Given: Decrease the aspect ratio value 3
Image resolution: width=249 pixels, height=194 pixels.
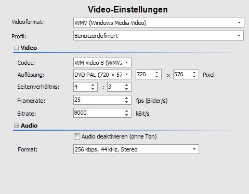Looking at the screenshot, I should coord(127,89).
